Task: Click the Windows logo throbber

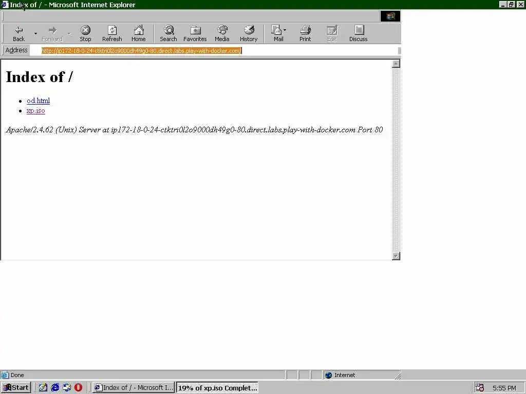Action: click(x=390, y=16)
